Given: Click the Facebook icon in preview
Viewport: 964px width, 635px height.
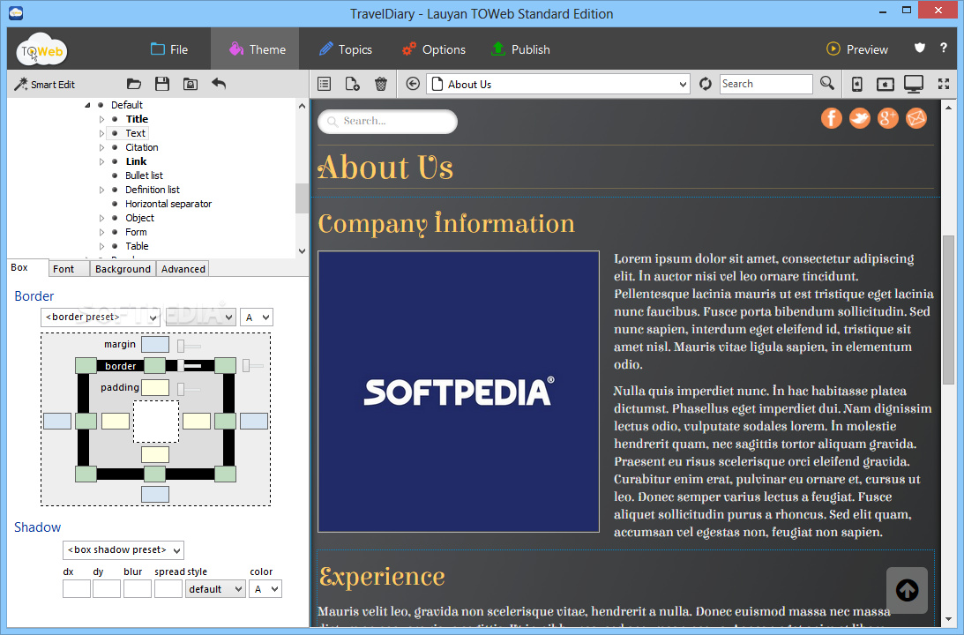Looking at the screenshot, I should click(x=832, y=118).
